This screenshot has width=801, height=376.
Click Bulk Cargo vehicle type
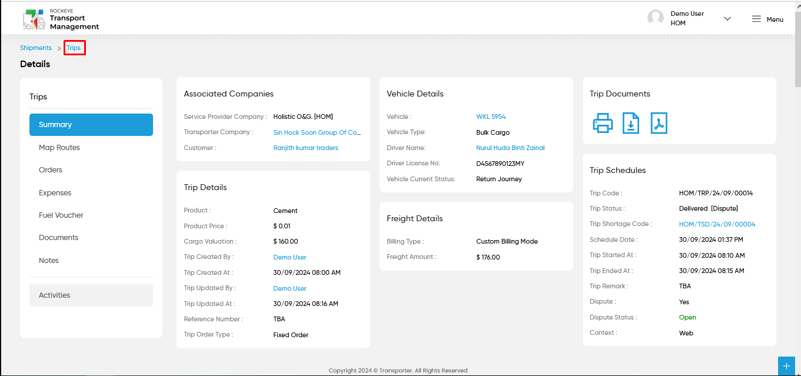[x=493, y=132]
